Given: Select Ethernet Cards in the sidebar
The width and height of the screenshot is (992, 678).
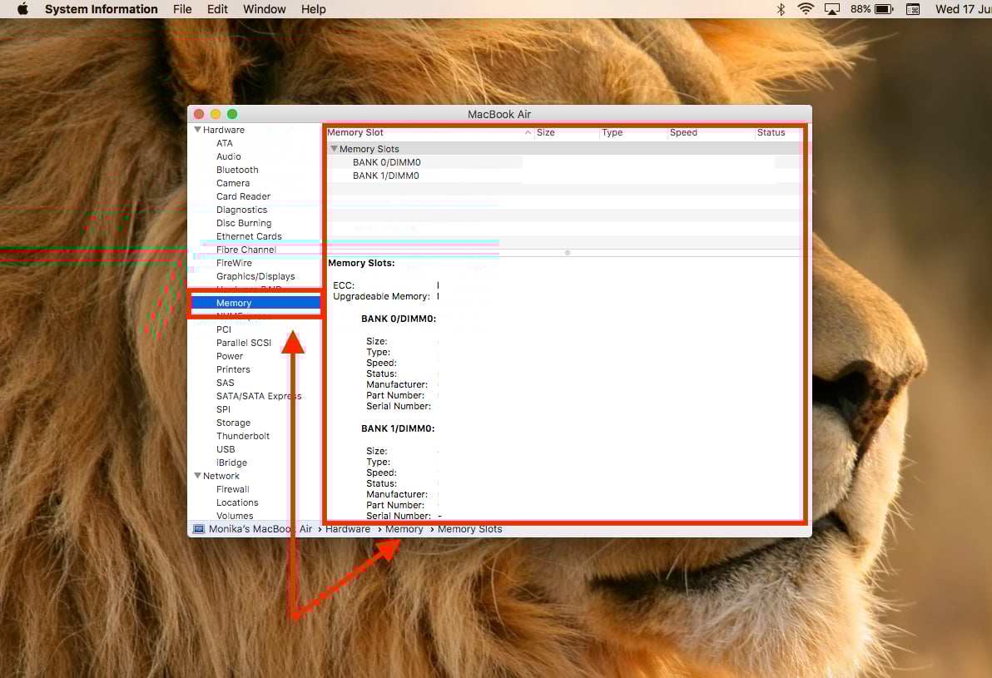Looking at the screenshot, I should 249,236.
